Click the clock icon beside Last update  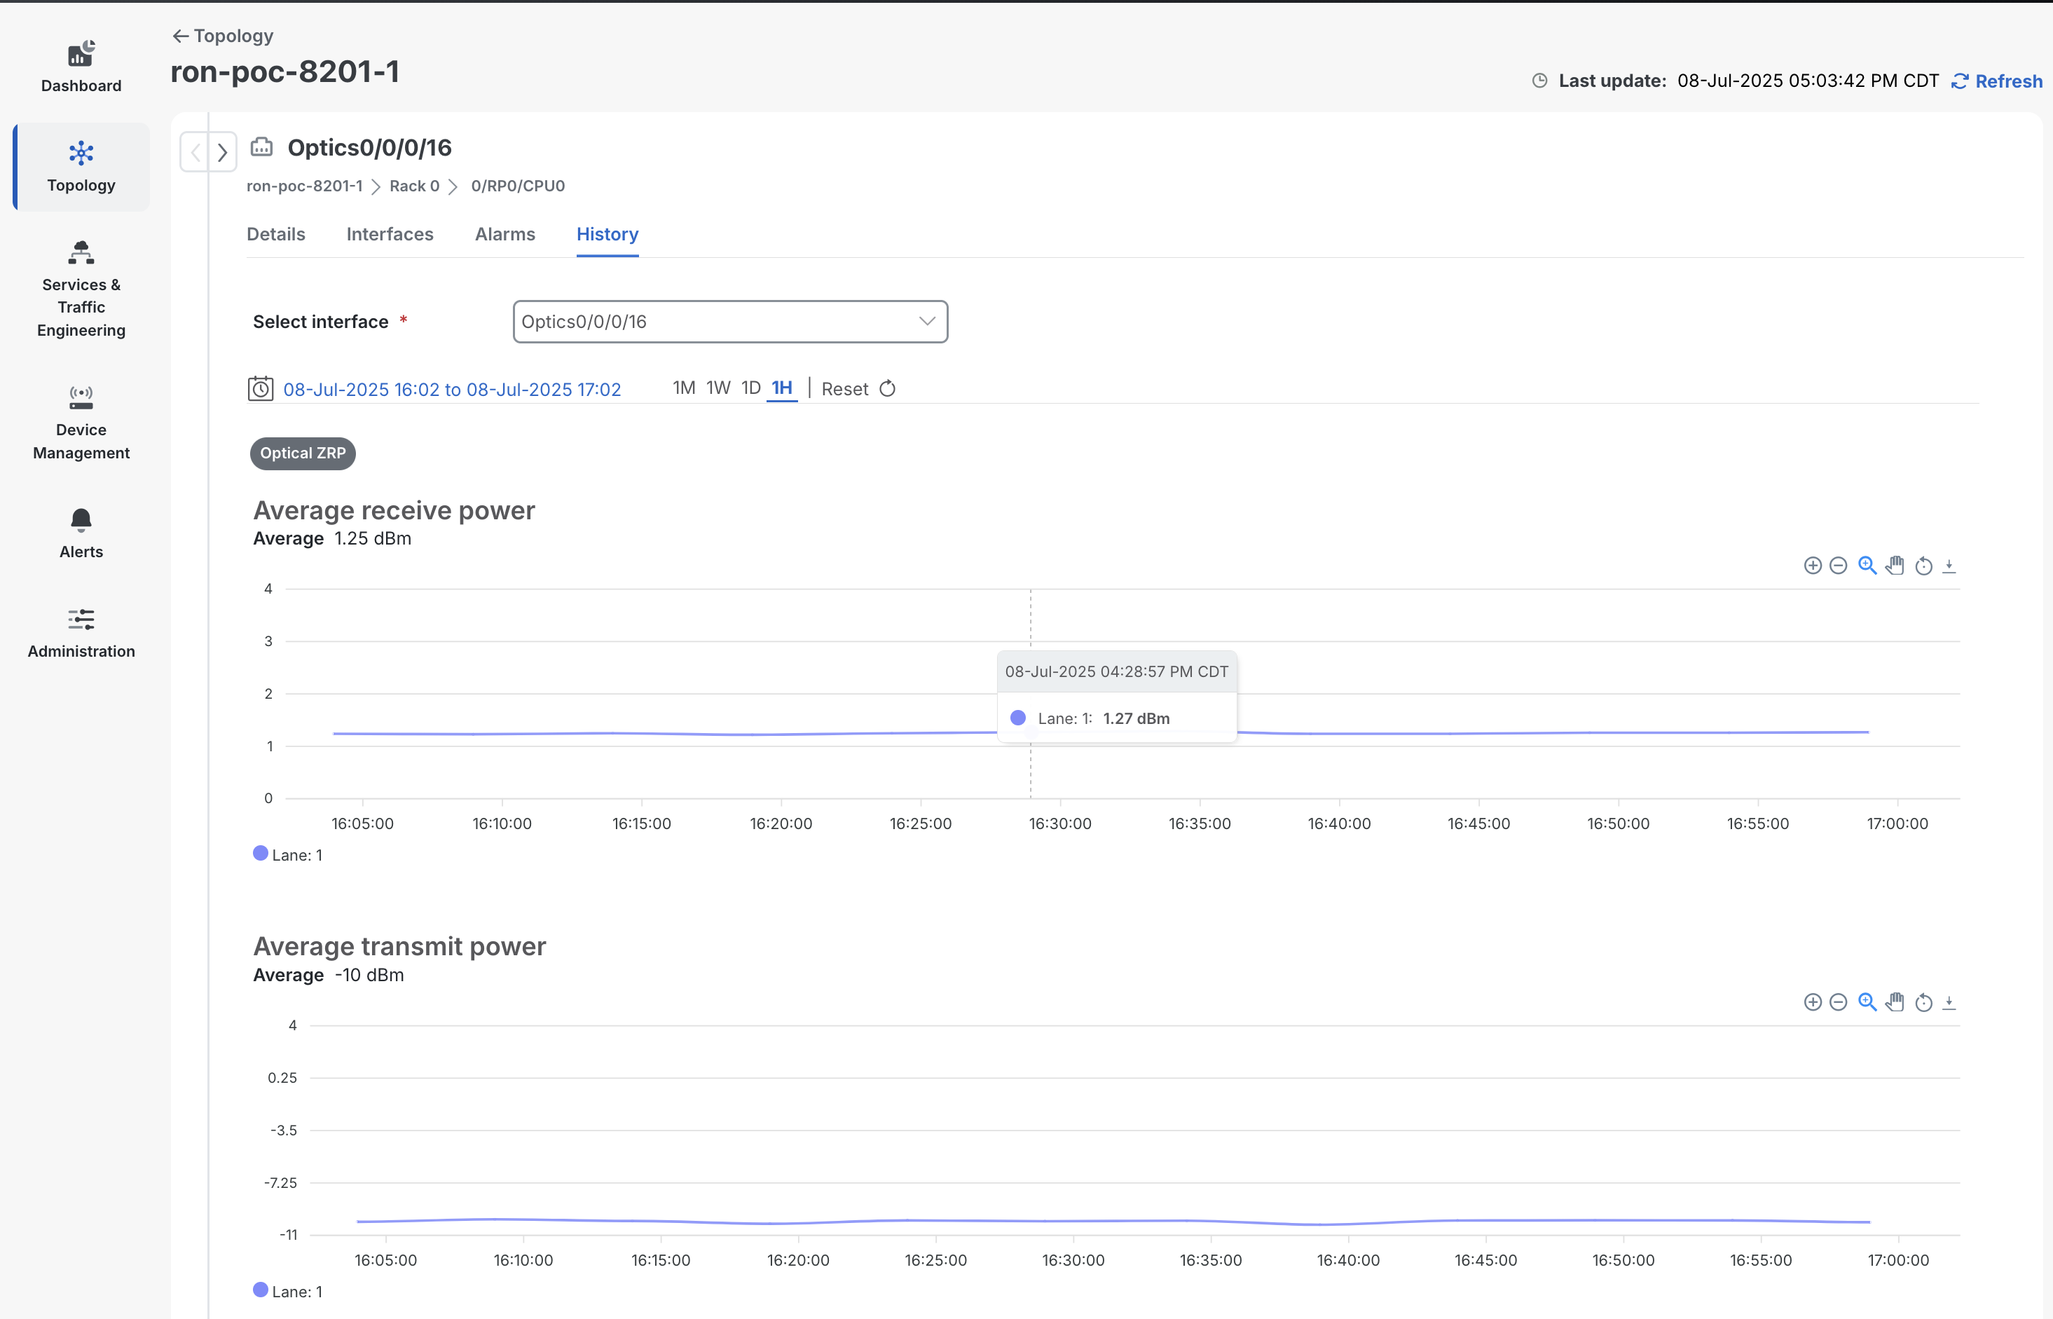click(1539, 81)
